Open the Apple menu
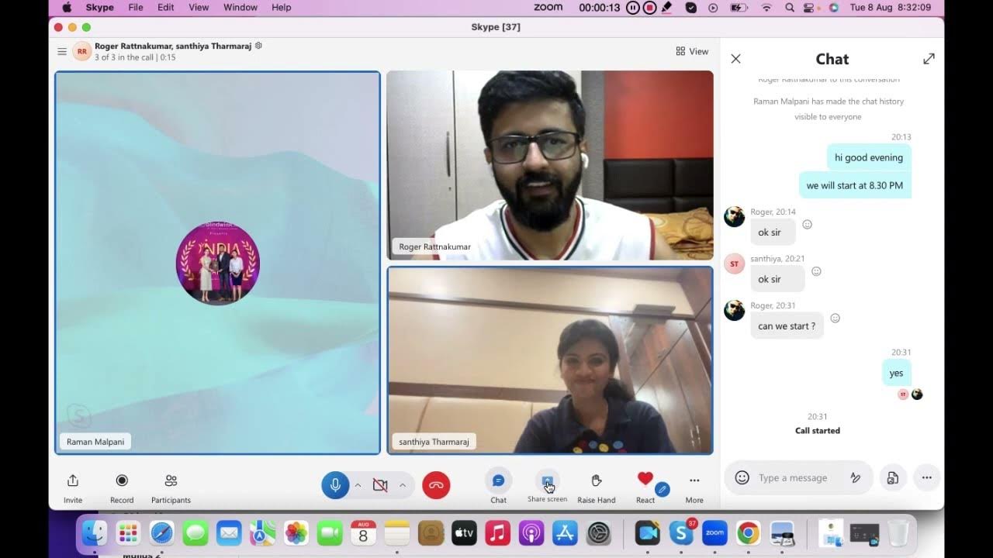This screenshot has width=993, height=558. coord(67,7)
